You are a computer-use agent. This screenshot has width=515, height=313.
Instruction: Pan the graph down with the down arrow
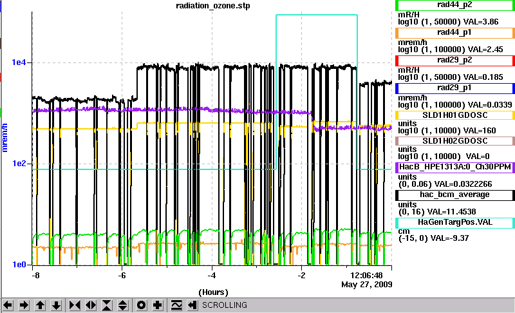(56, 305)
